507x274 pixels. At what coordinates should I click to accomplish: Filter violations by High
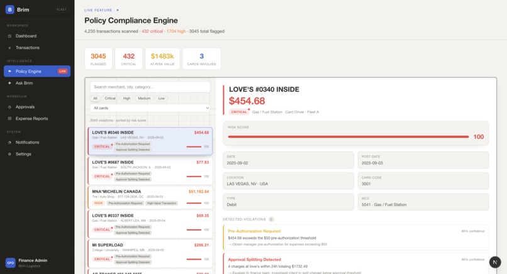[127, 98]
